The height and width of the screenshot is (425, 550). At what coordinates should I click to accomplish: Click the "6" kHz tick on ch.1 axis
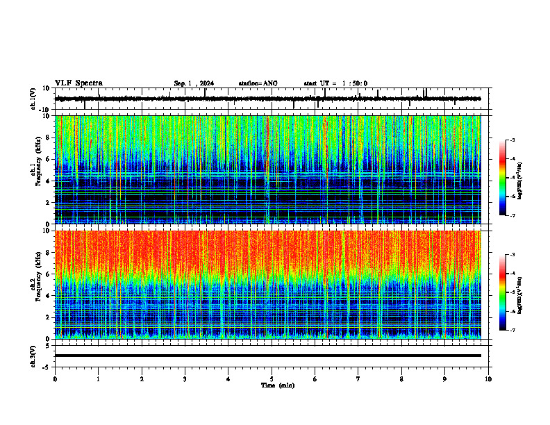(49, 159)
